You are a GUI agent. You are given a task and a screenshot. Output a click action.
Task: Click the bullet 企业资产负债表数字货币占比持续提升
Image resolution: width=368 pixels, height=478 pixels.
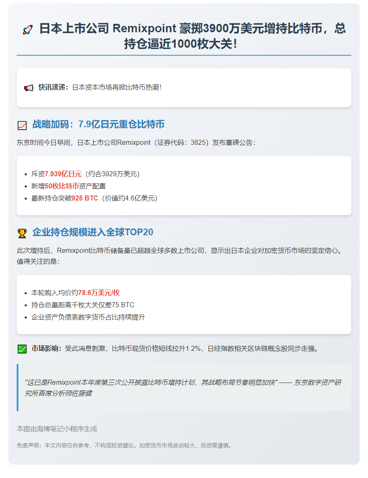click(x=88, y=317)
